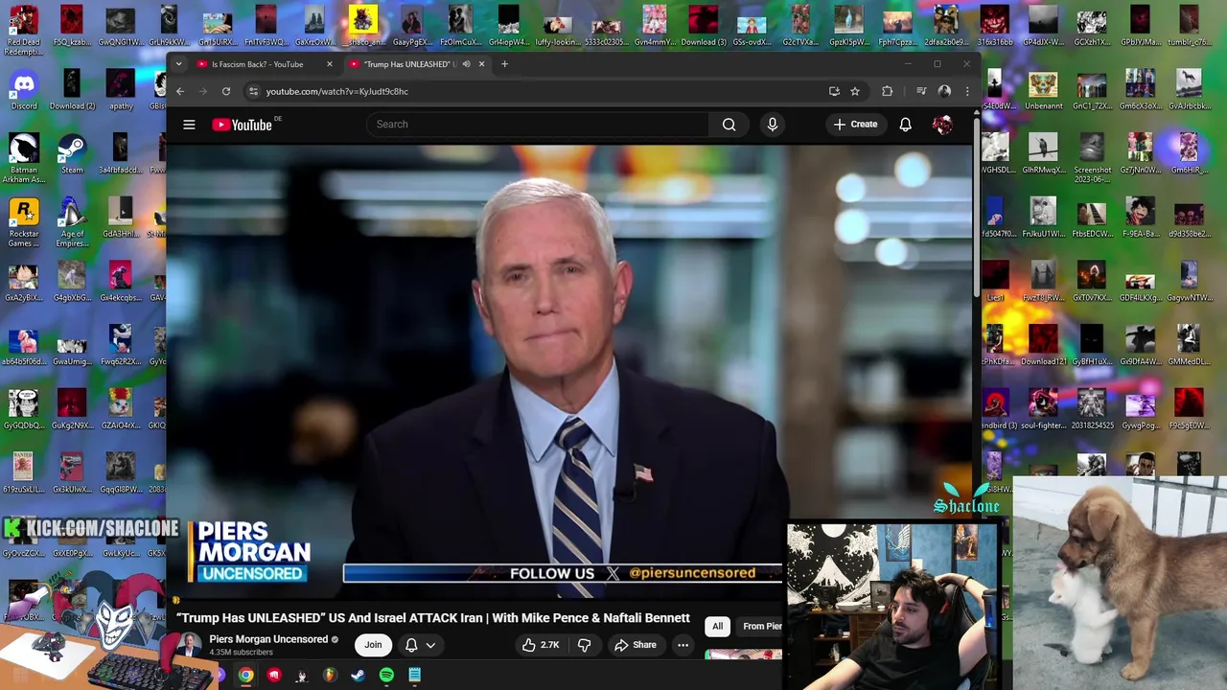Open more actions ellipsis under the video

683,645
